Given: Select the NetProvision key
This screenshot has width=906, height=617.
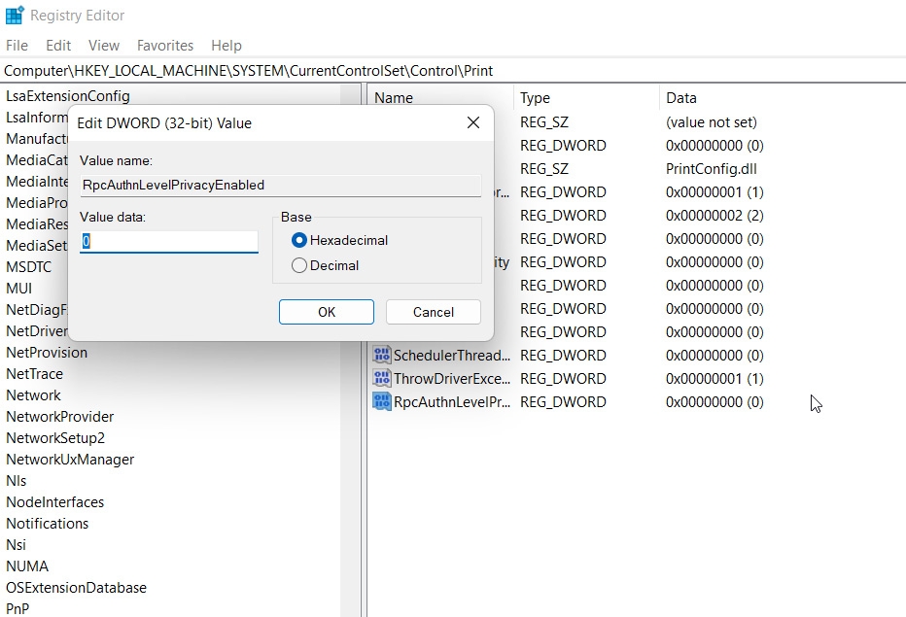Looking at the screenshot, I should click(x=47, y=353).
